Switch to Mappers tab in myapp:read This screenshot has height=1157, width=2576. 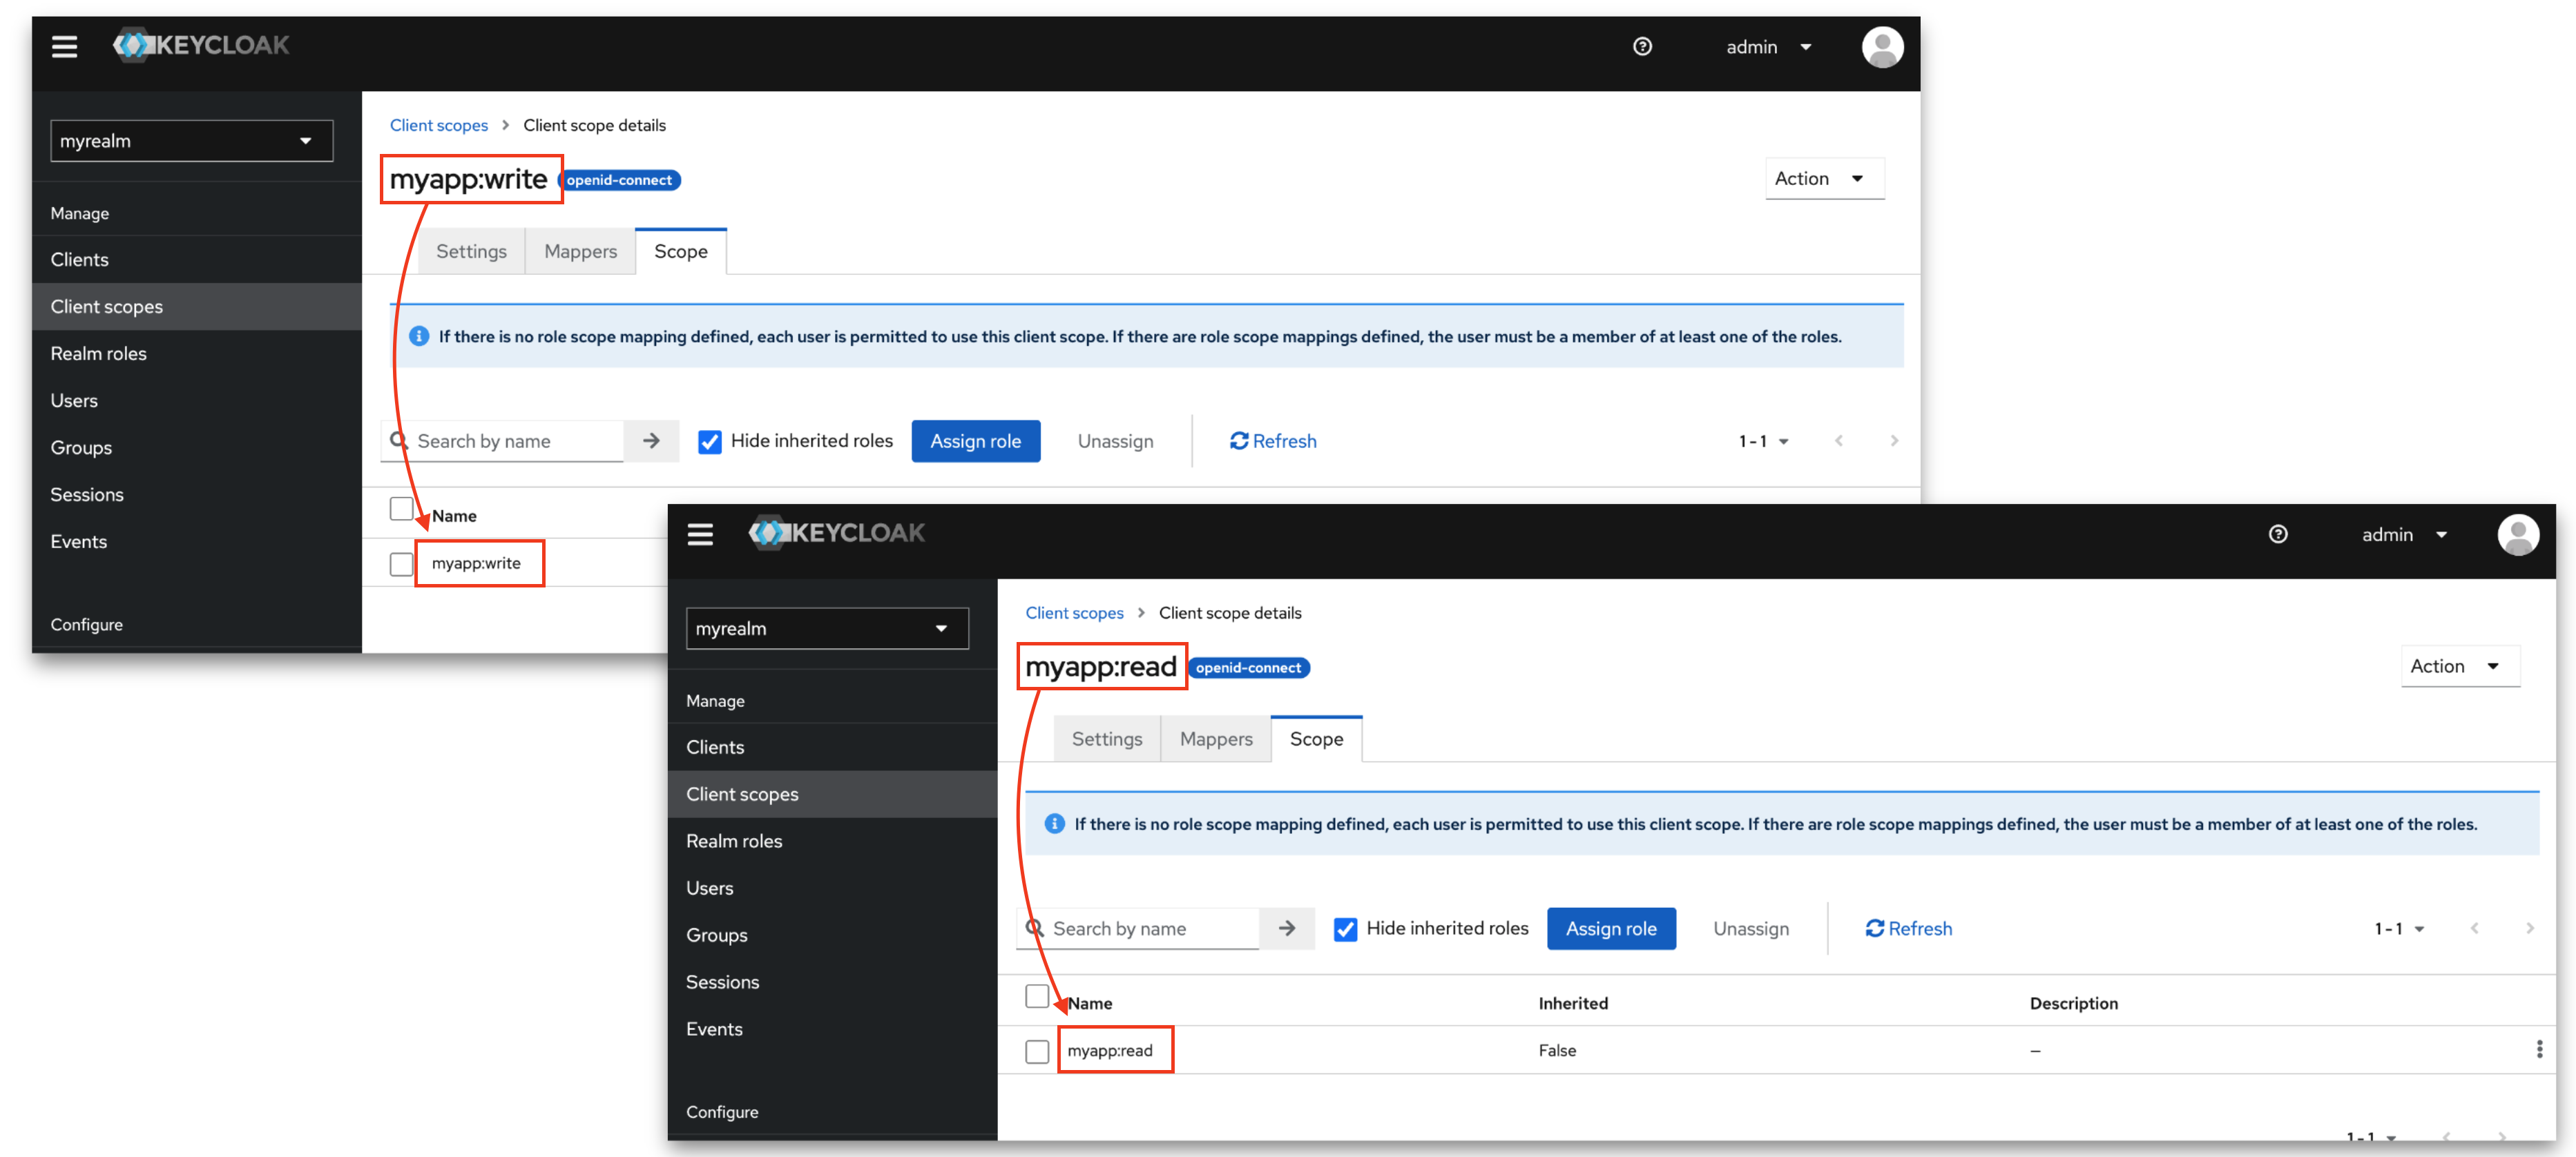click(x=1215, y=739)
